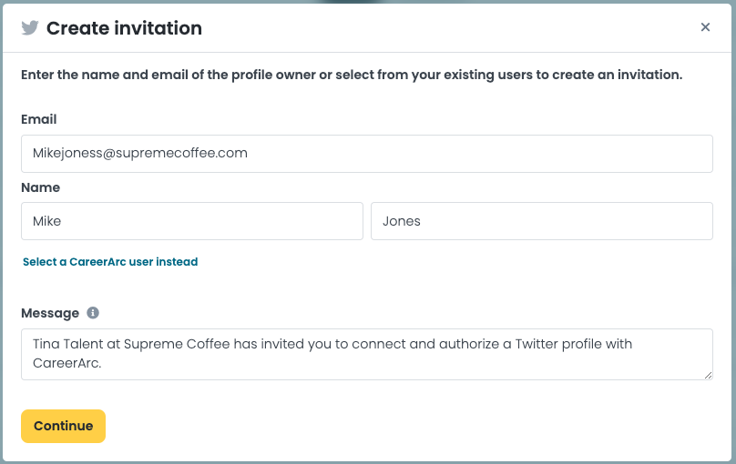Screen dimensions: 736x464
Task: Close the Create invitation dialog
Action: (x=705, y=27)
